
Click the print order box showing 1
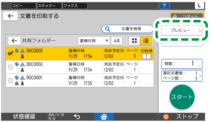[x=146, y=56]
